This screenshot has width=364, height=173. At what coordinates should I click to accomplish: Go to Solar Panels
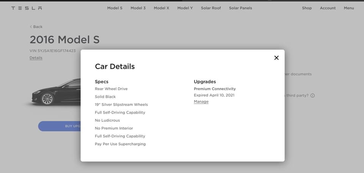pos(240,8)
